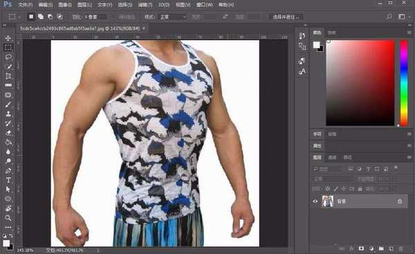Choose Intersect with Selection mode button
Viewport: 415px width, 254px height.
coord(59,17)
